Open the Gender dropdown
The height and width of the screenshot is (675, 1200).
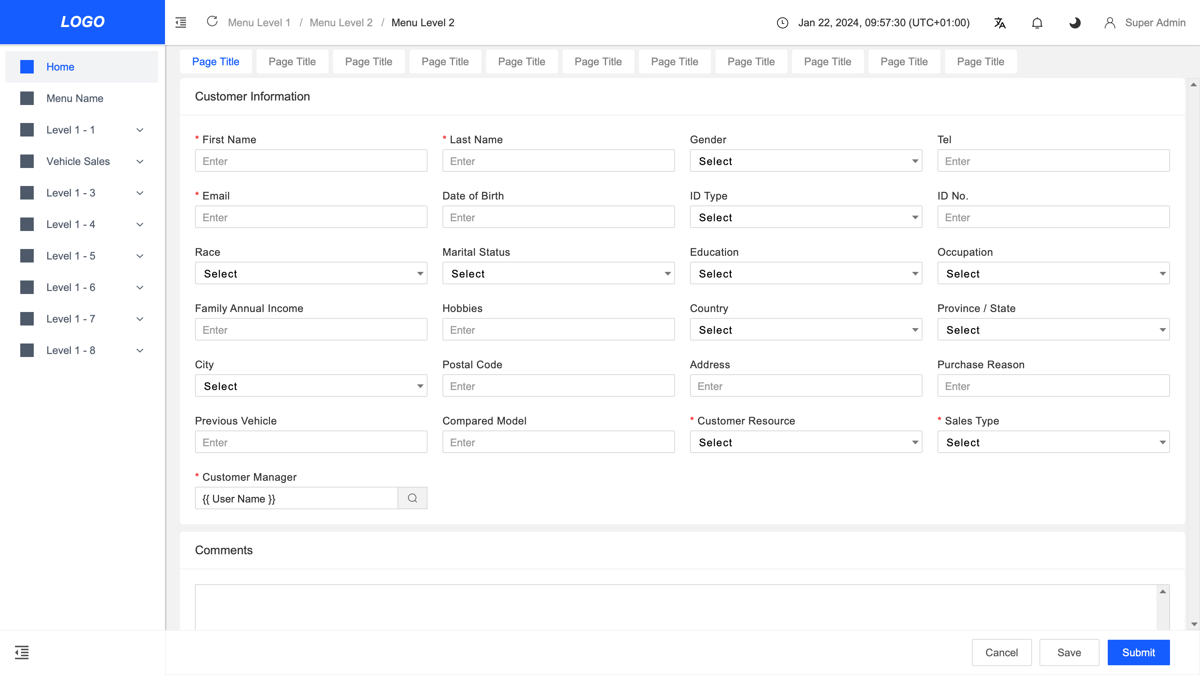coord(806,161)
